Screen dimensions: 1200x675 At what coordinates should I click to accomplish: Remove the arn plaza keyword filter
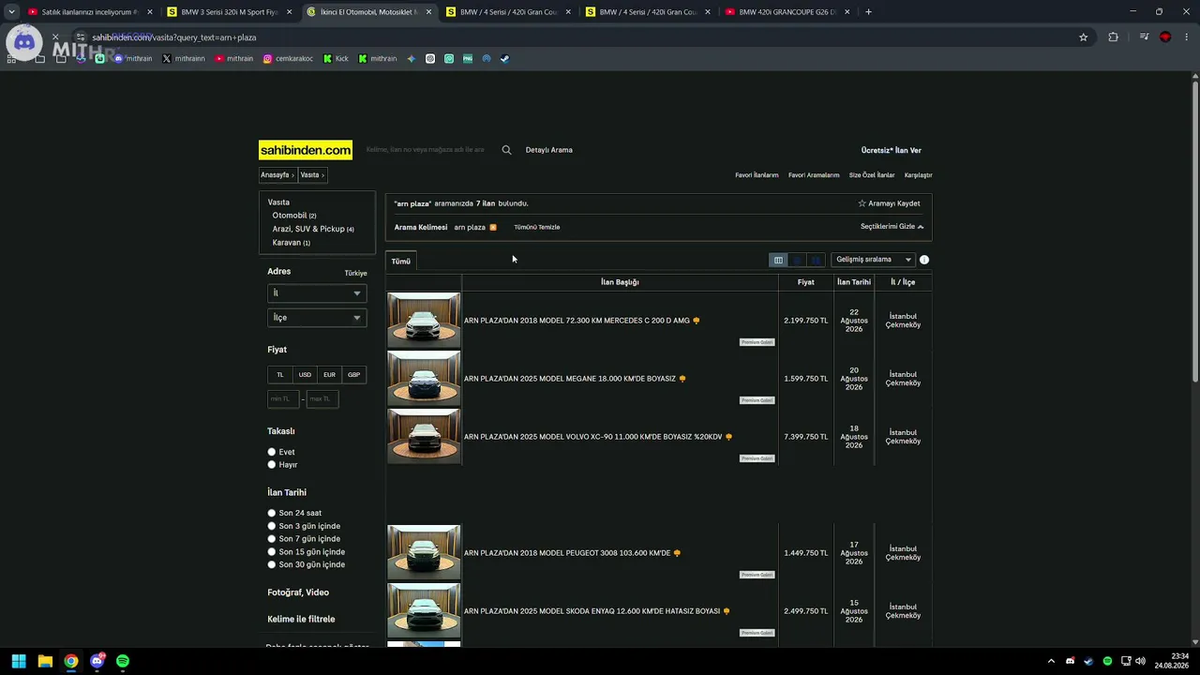click(493, 227)
